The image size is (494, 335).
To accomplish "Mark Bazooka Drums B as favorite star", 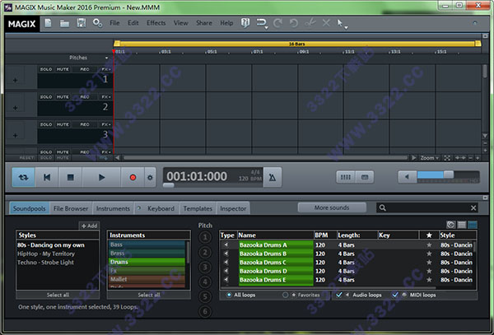I will point(429,254).
